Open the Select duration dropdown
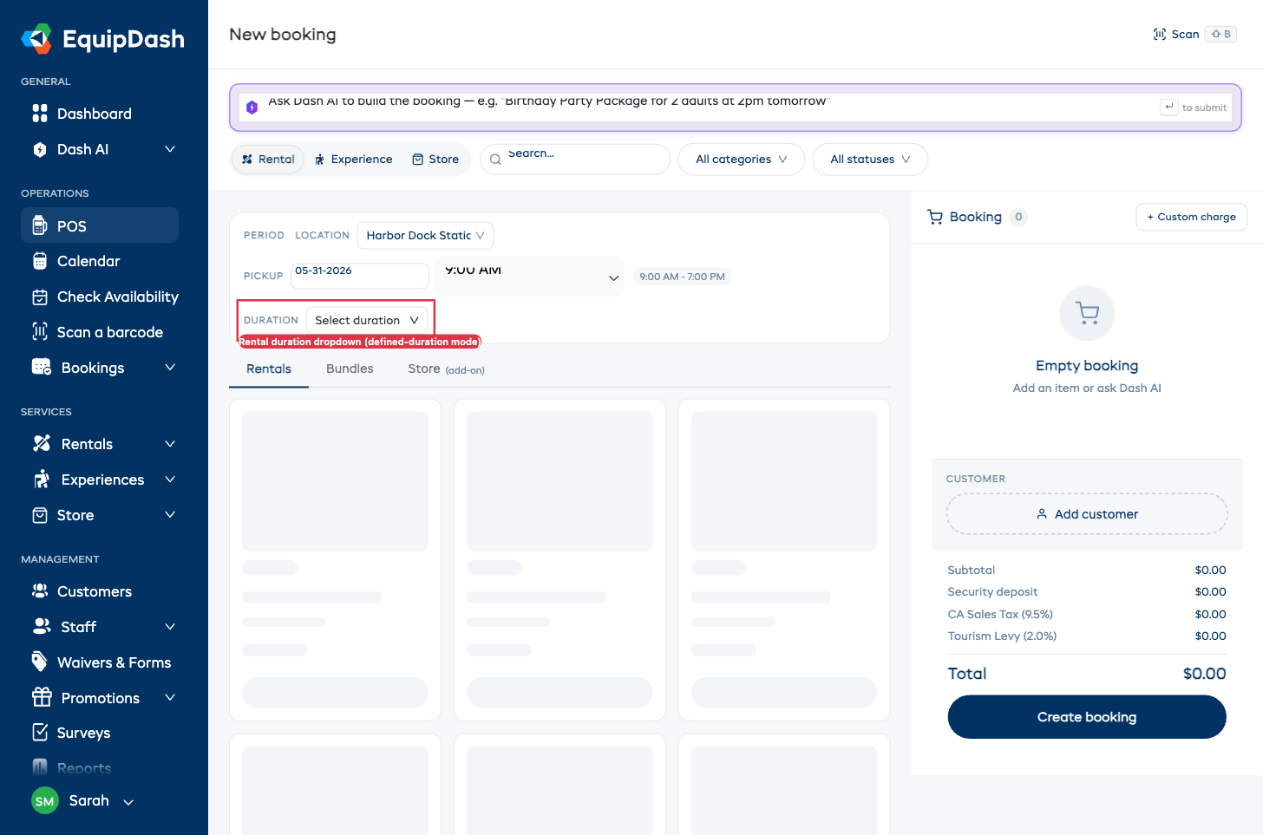 [x=367, y=320]
